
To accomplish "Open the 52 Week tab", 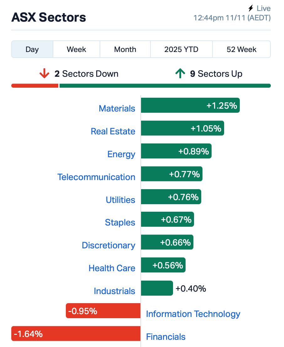I will click(241, 49).
